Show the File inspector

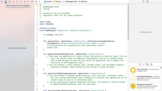(x=144, y=2)
